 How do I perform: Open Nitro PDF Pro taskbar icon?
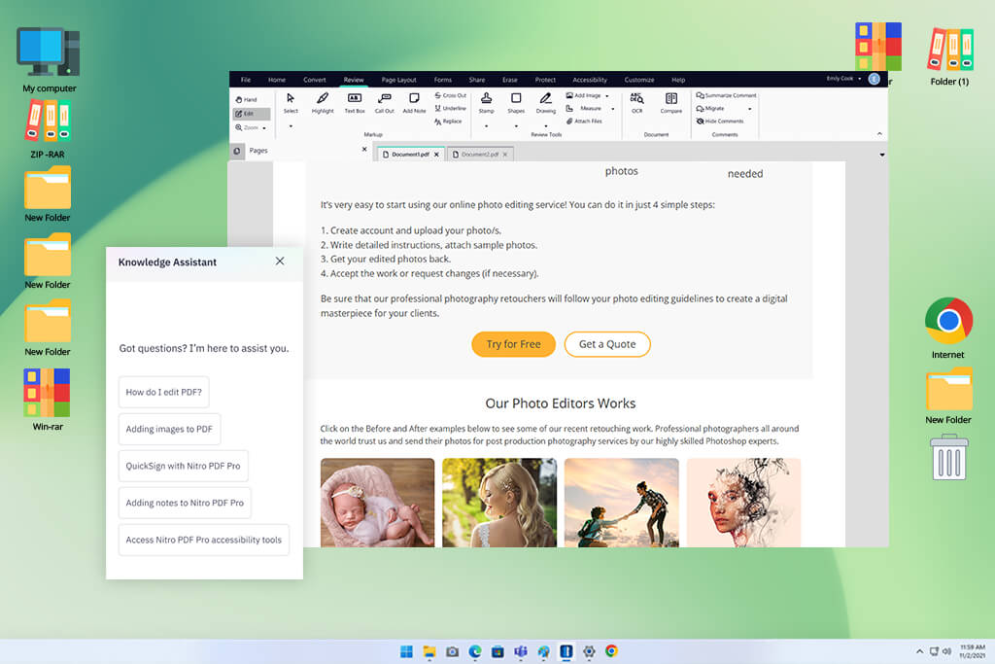pyautogui.click(x=566, y=651)
